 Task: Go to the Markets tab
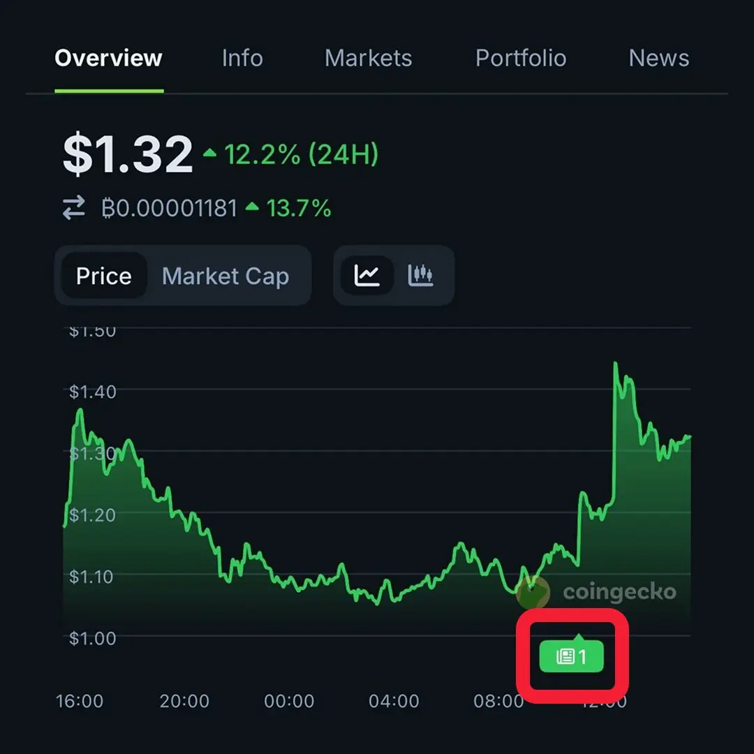coord(369,58)
